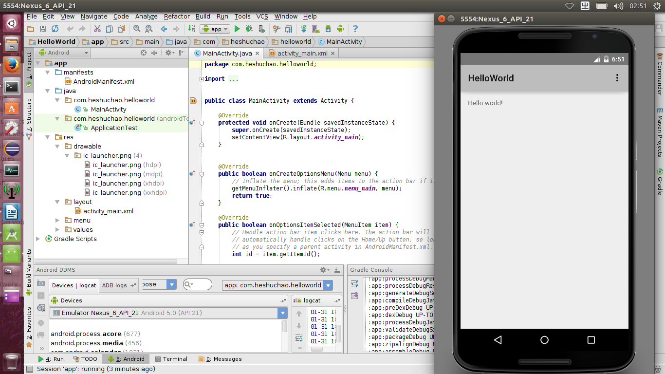Open the 4: Run tool window

pyautogui.click(x=51, y=359)
